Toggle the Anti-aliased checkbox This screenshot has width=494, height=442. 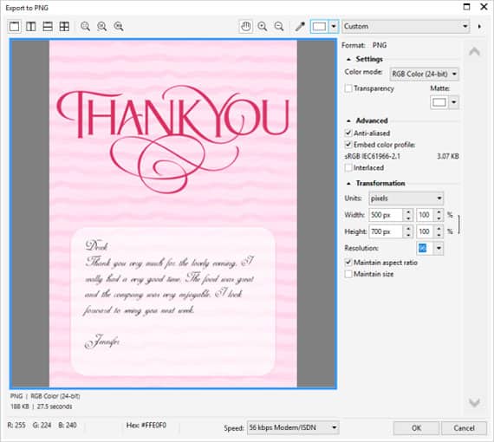pos(348,133)
